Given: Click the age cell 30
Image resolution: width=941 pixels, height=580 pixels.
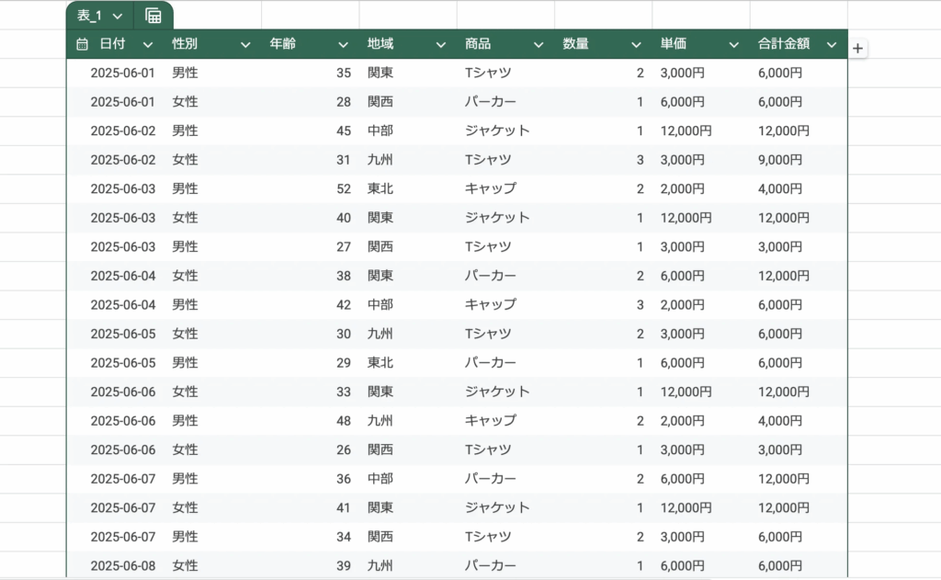Looking at the screenshot, I should coord(344,334).
